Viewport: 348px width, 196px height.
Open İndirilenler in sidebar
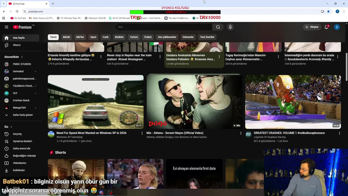pos(21,170)
